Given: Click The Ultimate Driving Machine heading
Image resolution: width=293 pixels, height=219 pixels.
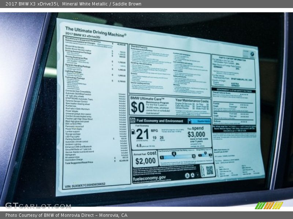Looking at the screenshot, I should click(96, 32).
